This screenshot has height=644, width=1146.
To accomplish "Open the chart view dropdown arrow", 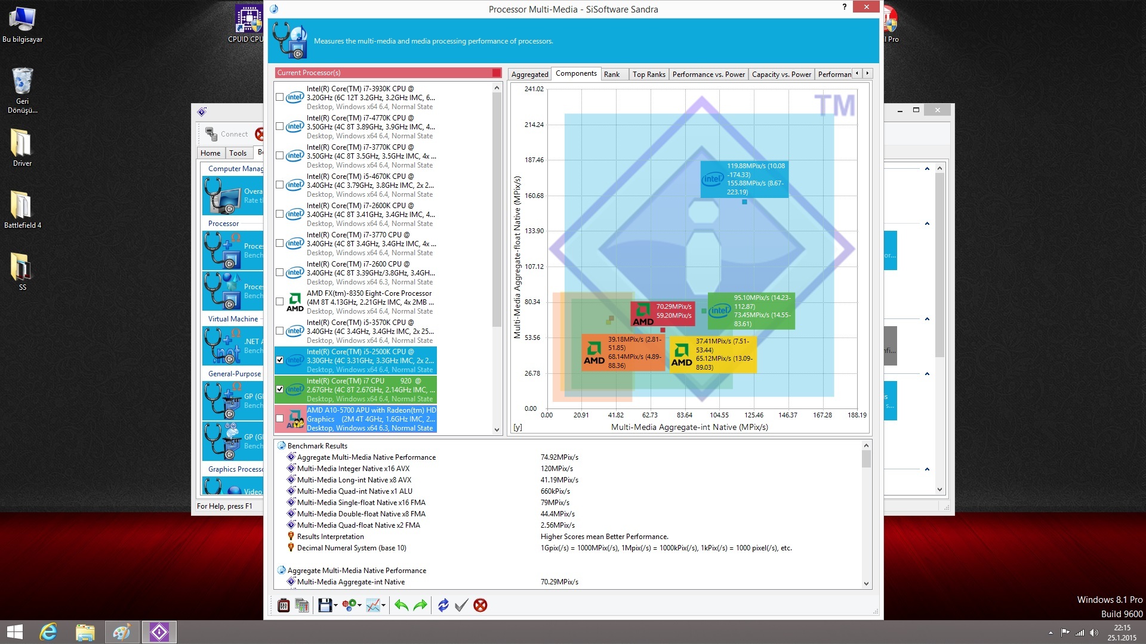I will [384, 606].
